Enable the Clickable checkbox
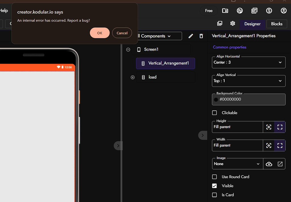Screen dimensions: 291x202 215,113
